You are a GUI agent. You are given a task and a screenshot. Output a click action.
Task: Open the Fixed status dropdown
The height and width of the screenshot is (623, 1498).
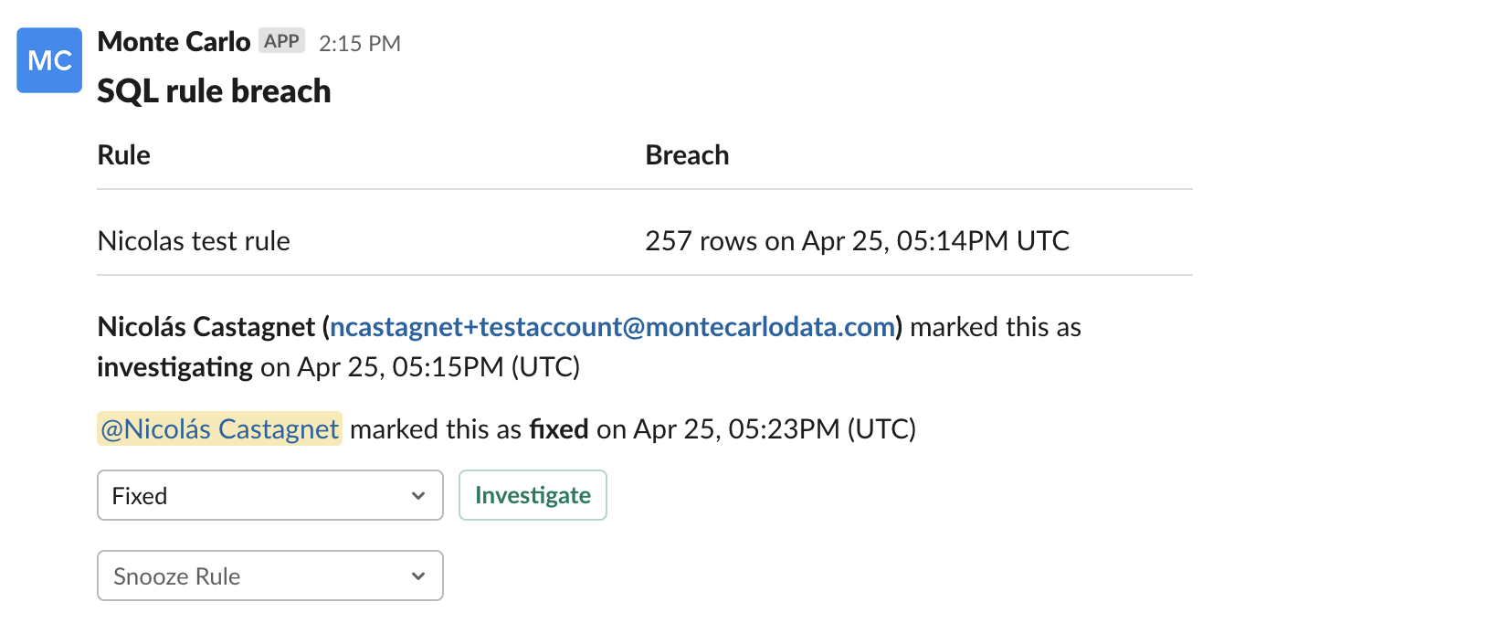pos(270,495)
